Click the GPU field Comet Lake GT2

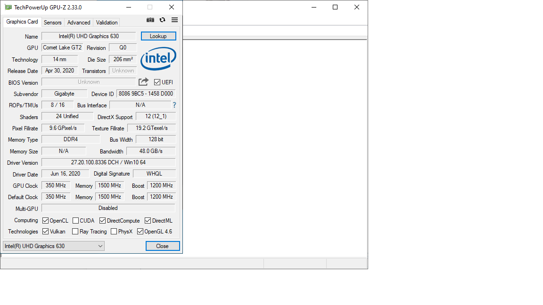(x=62, y=48)
